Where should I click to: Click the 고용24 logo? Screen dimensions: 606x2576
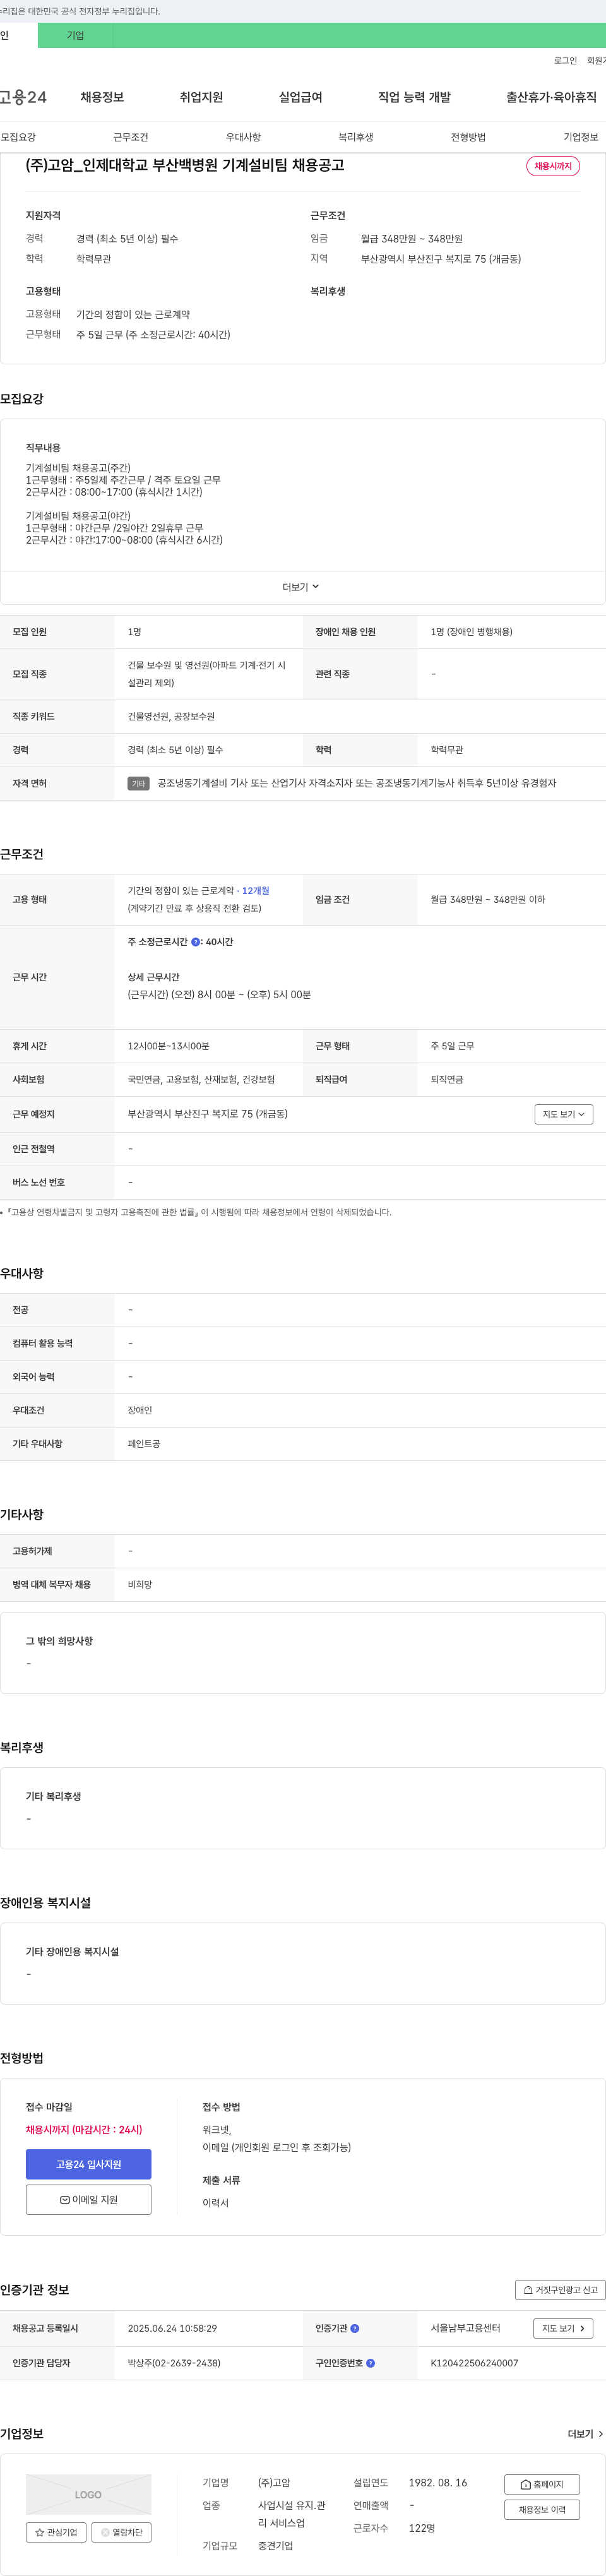tap(23, 97)
